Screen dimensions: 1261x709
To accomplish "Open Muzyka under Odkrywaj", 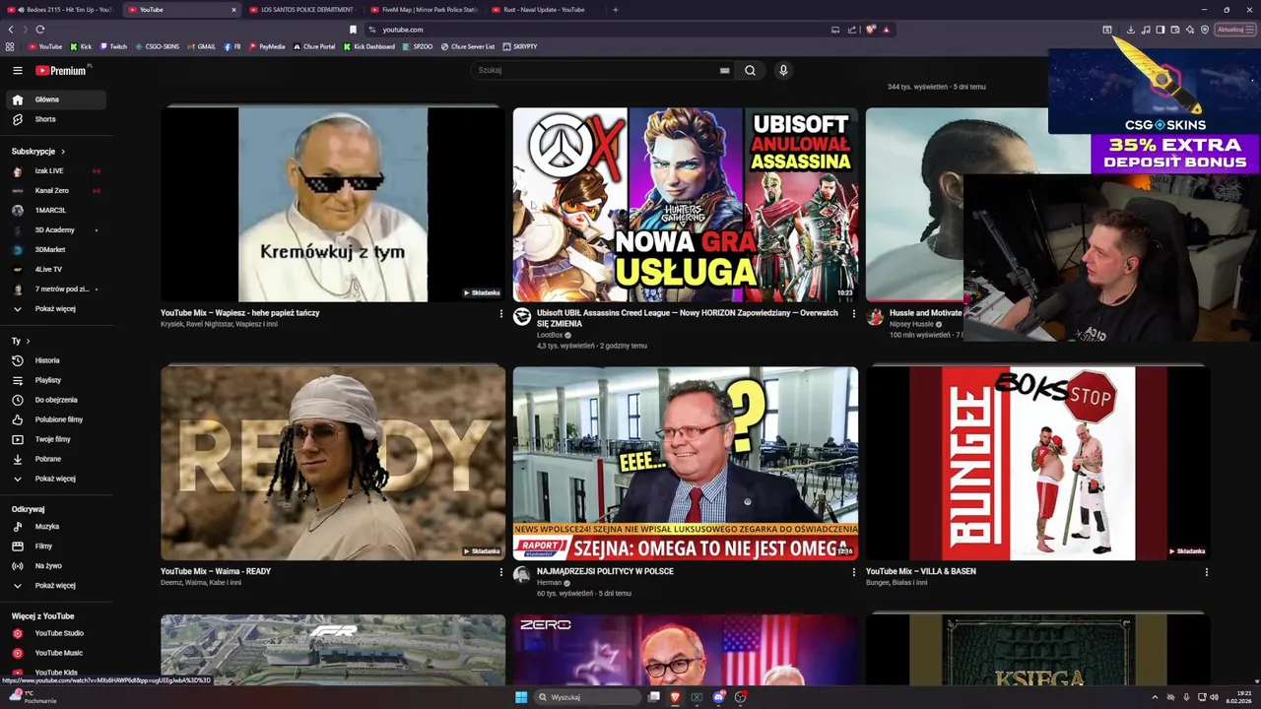I will (x=56, y=526).
